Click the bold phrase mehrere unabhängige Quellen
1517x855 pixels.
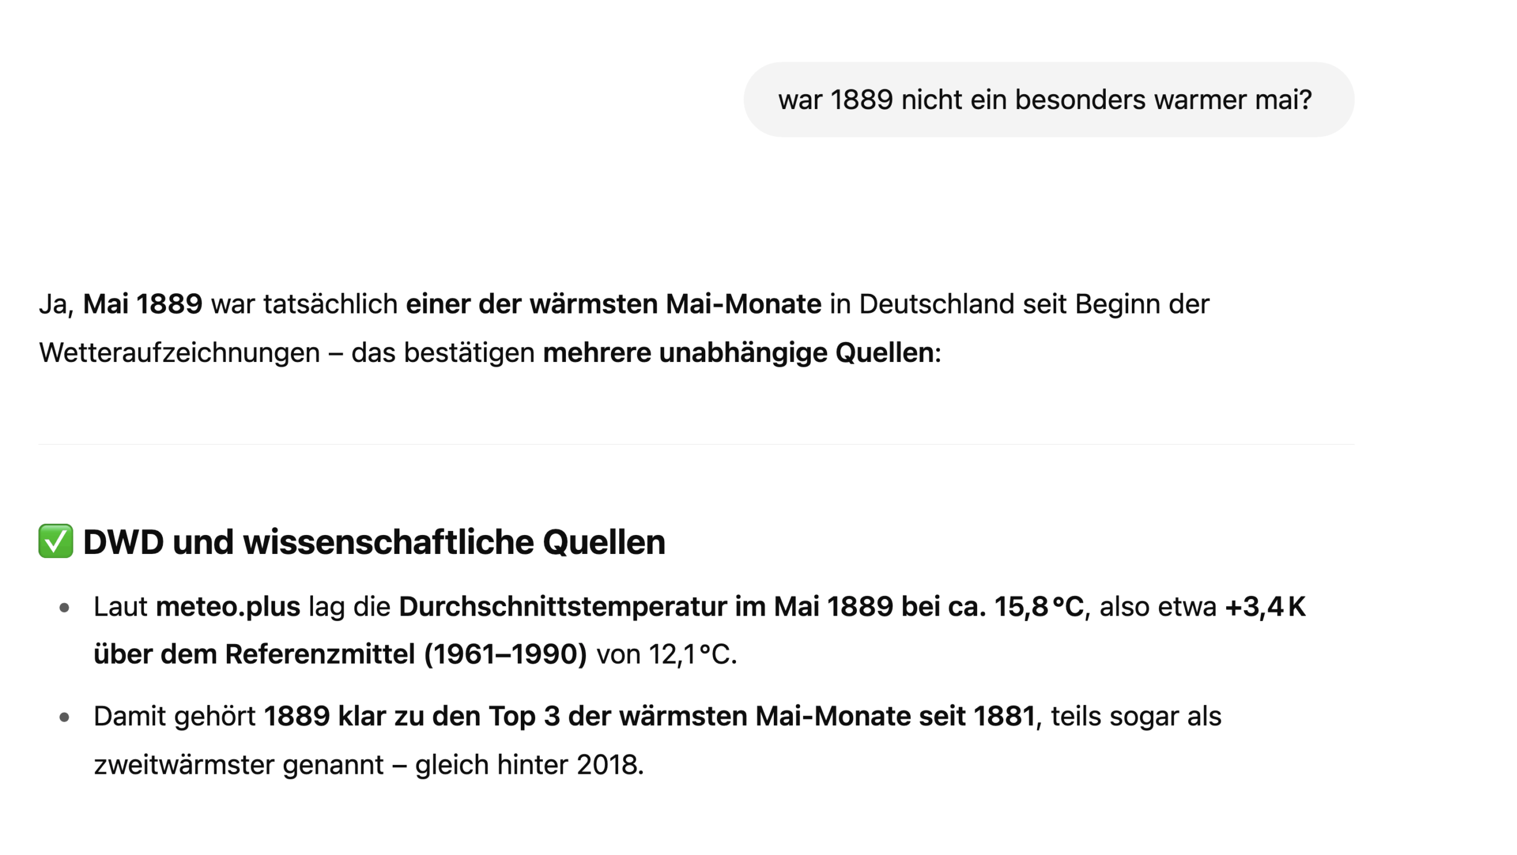[739, 353]
